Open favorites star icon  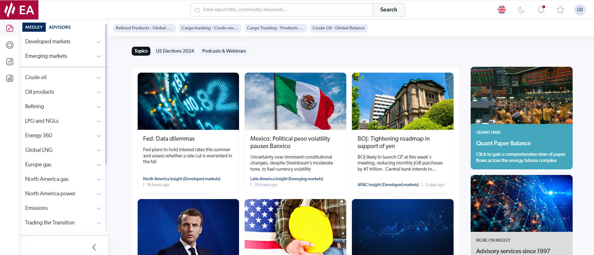point(560,10)
